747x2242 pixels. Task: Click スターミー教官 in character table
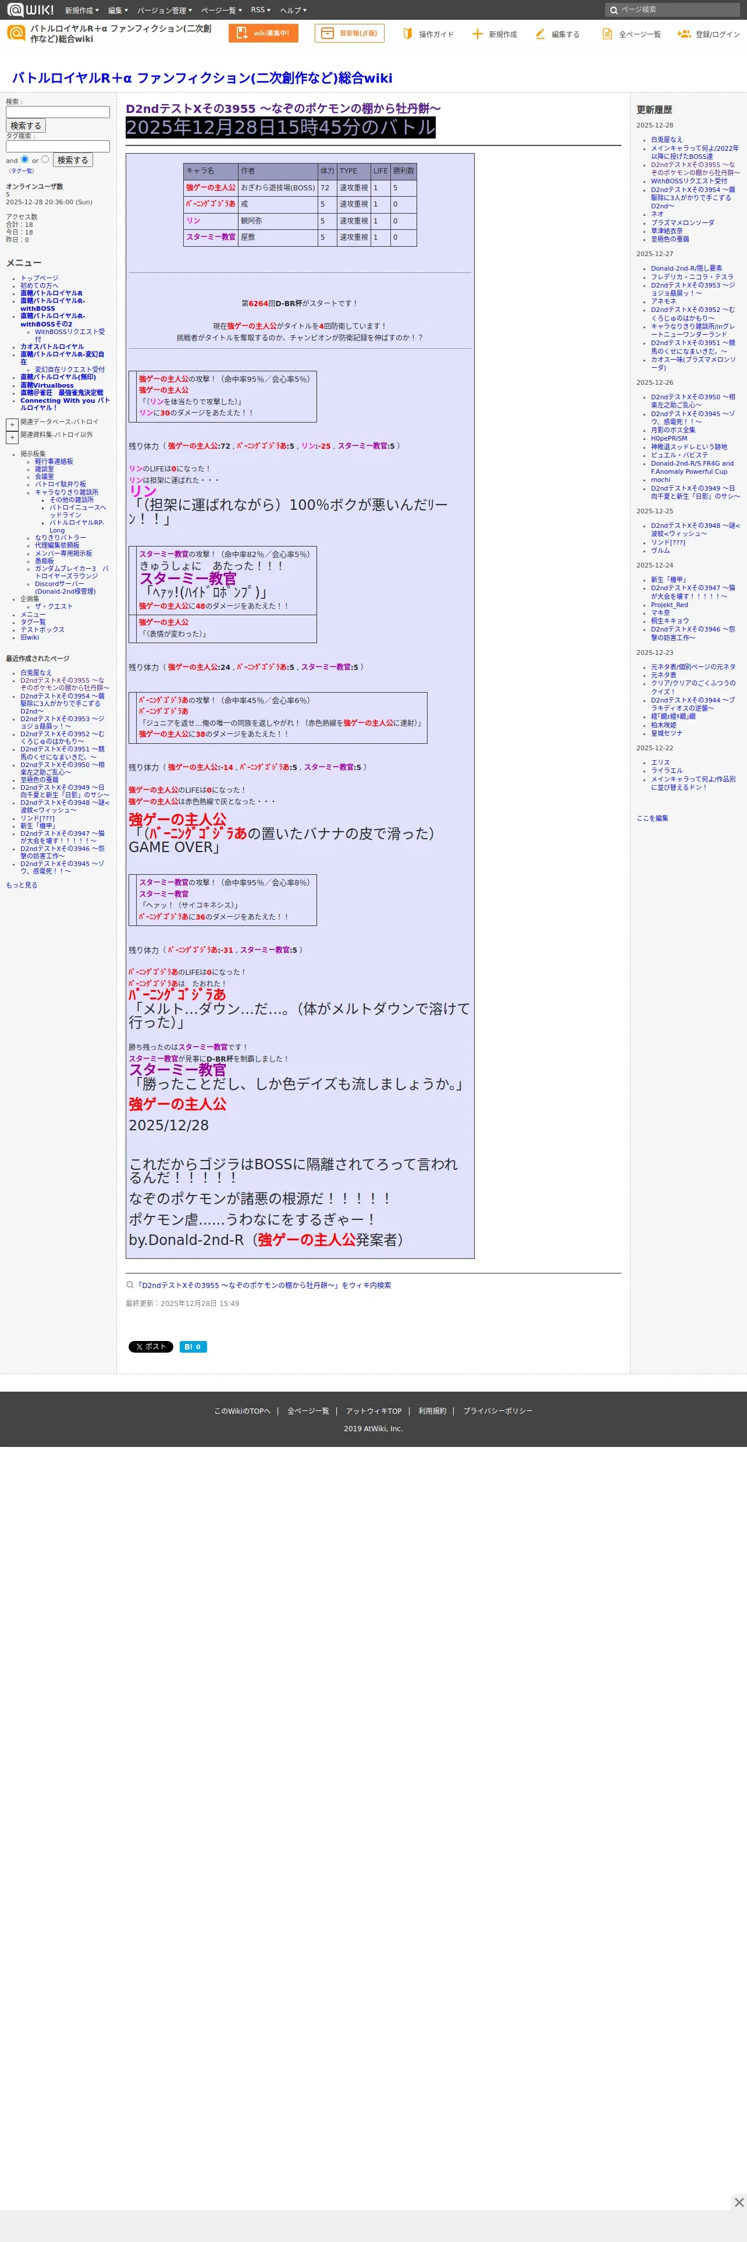211,237
